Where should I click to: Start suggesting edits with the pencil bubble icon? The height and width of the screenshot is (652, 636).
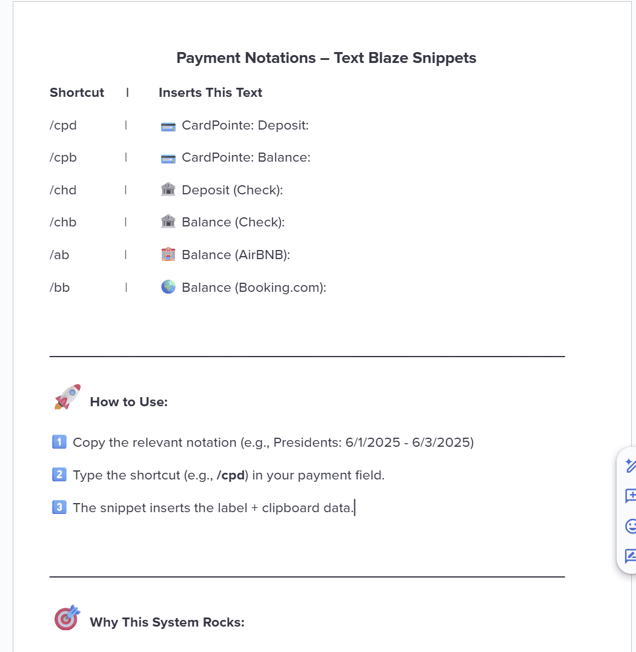[630, 556]
